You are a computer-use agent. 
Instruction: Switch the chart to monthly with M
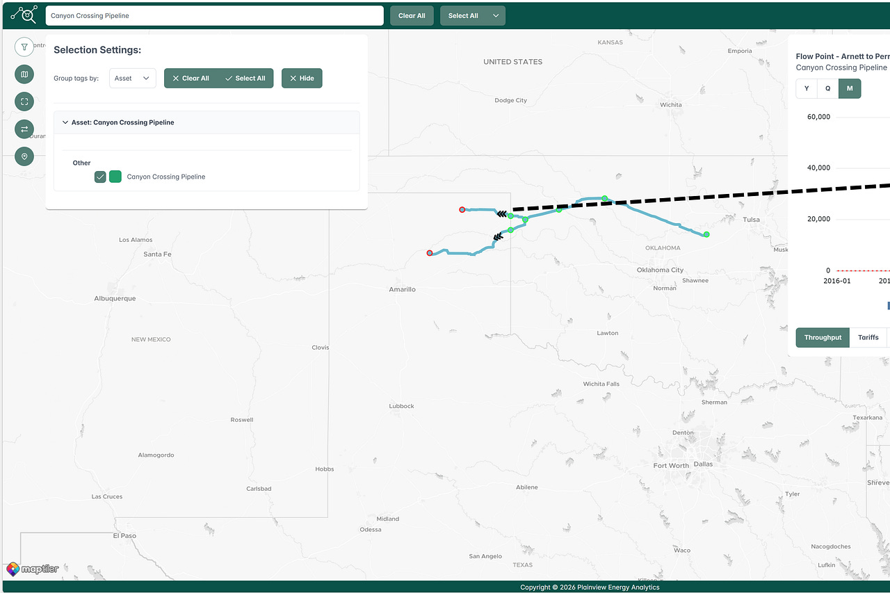click(x=850, y=88)
